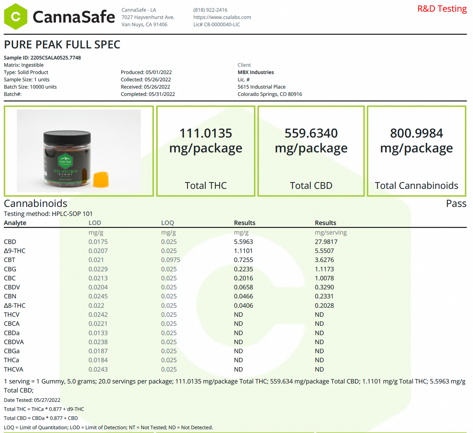
Task: Click the 111.0135 mg/package Total THC value
Action: click(206, 141)
